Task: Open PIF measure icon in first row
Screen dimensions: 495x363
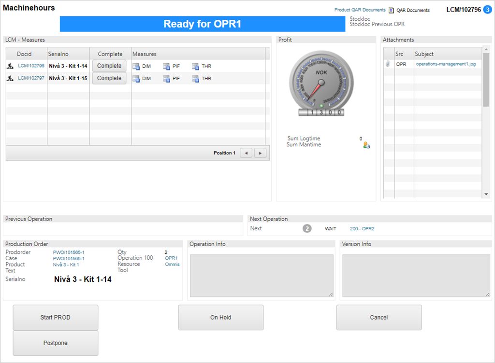Action: point(166,66)
